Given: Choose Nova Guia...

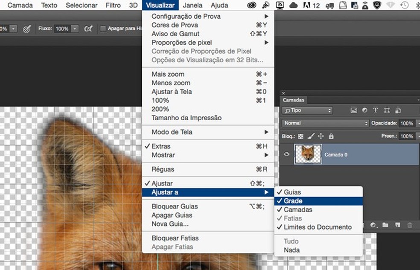Looking at the screenshot, I should tap(208, 224).
